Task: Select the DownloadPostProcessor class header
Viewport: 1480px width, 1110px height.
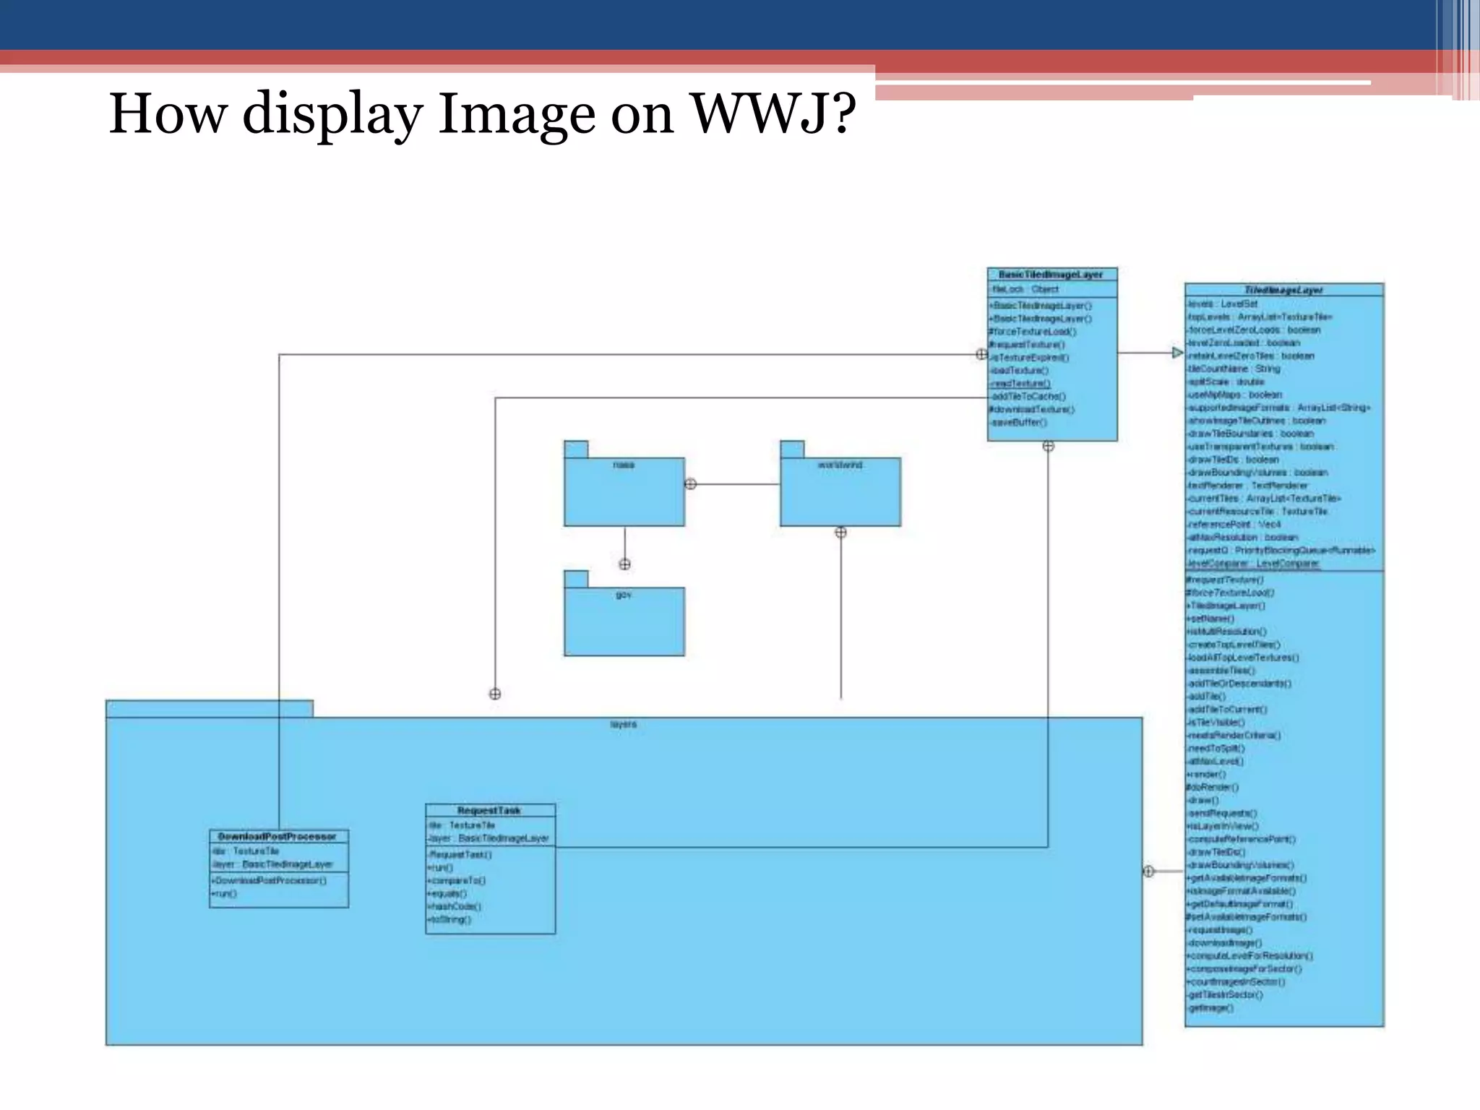Action: (x=278, y=836)
